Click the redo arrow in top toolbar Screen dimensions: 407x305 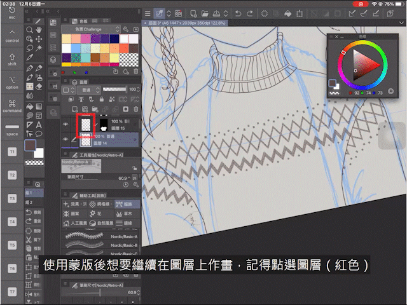(x=249, y=12)
